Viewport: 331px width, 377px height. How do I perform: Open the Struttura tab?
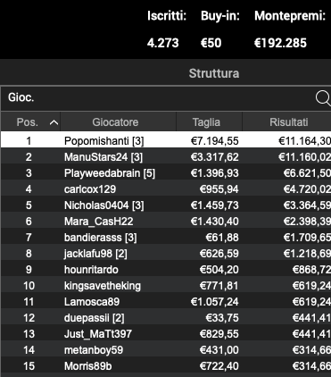(214, 73)
